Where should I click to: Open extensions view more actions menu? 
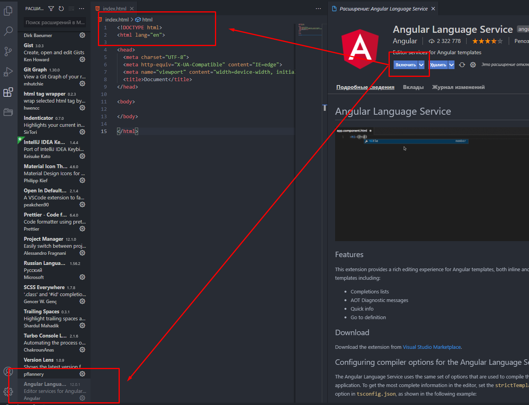(x=82, y=9)
